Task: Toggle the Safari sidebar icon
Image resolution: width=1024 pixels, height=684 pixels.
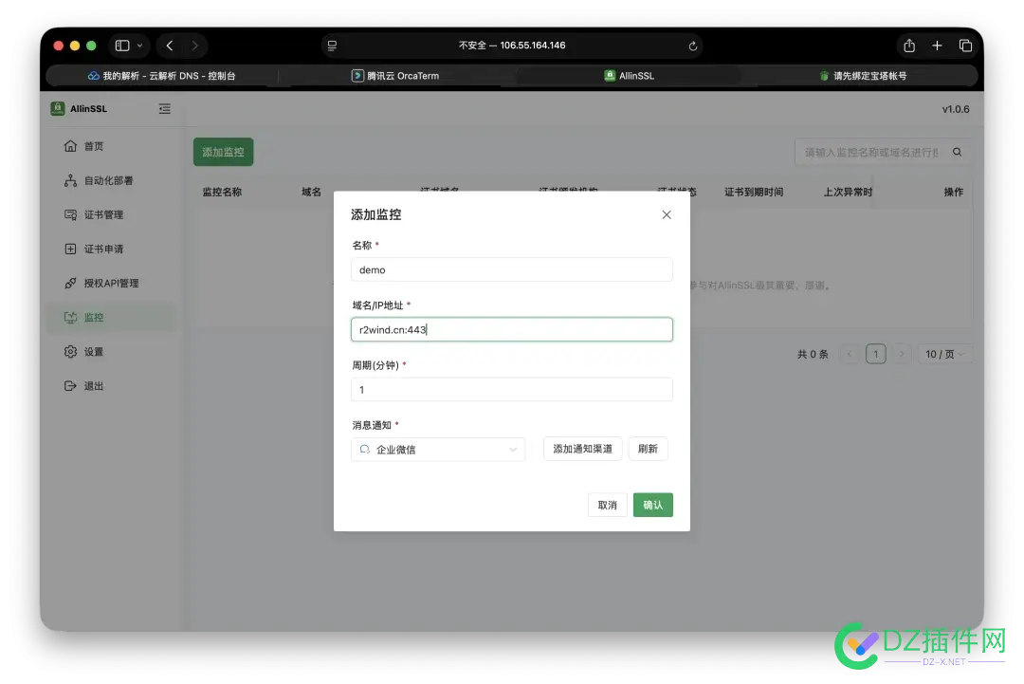Action: 122,46
